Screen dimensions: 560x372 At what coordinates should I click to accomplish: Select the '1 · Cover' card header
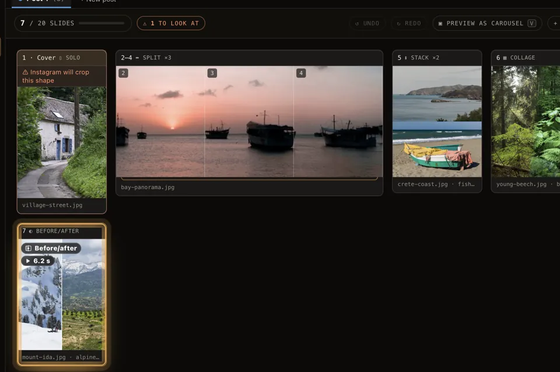pos(62,58)
